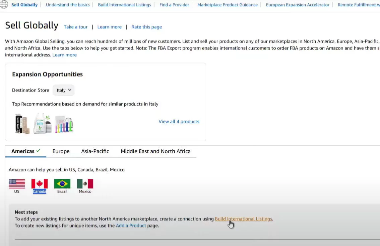380x246 pixels.
Task: Open the Destination Store Italy dropdown
Action: tap(63, 90)
